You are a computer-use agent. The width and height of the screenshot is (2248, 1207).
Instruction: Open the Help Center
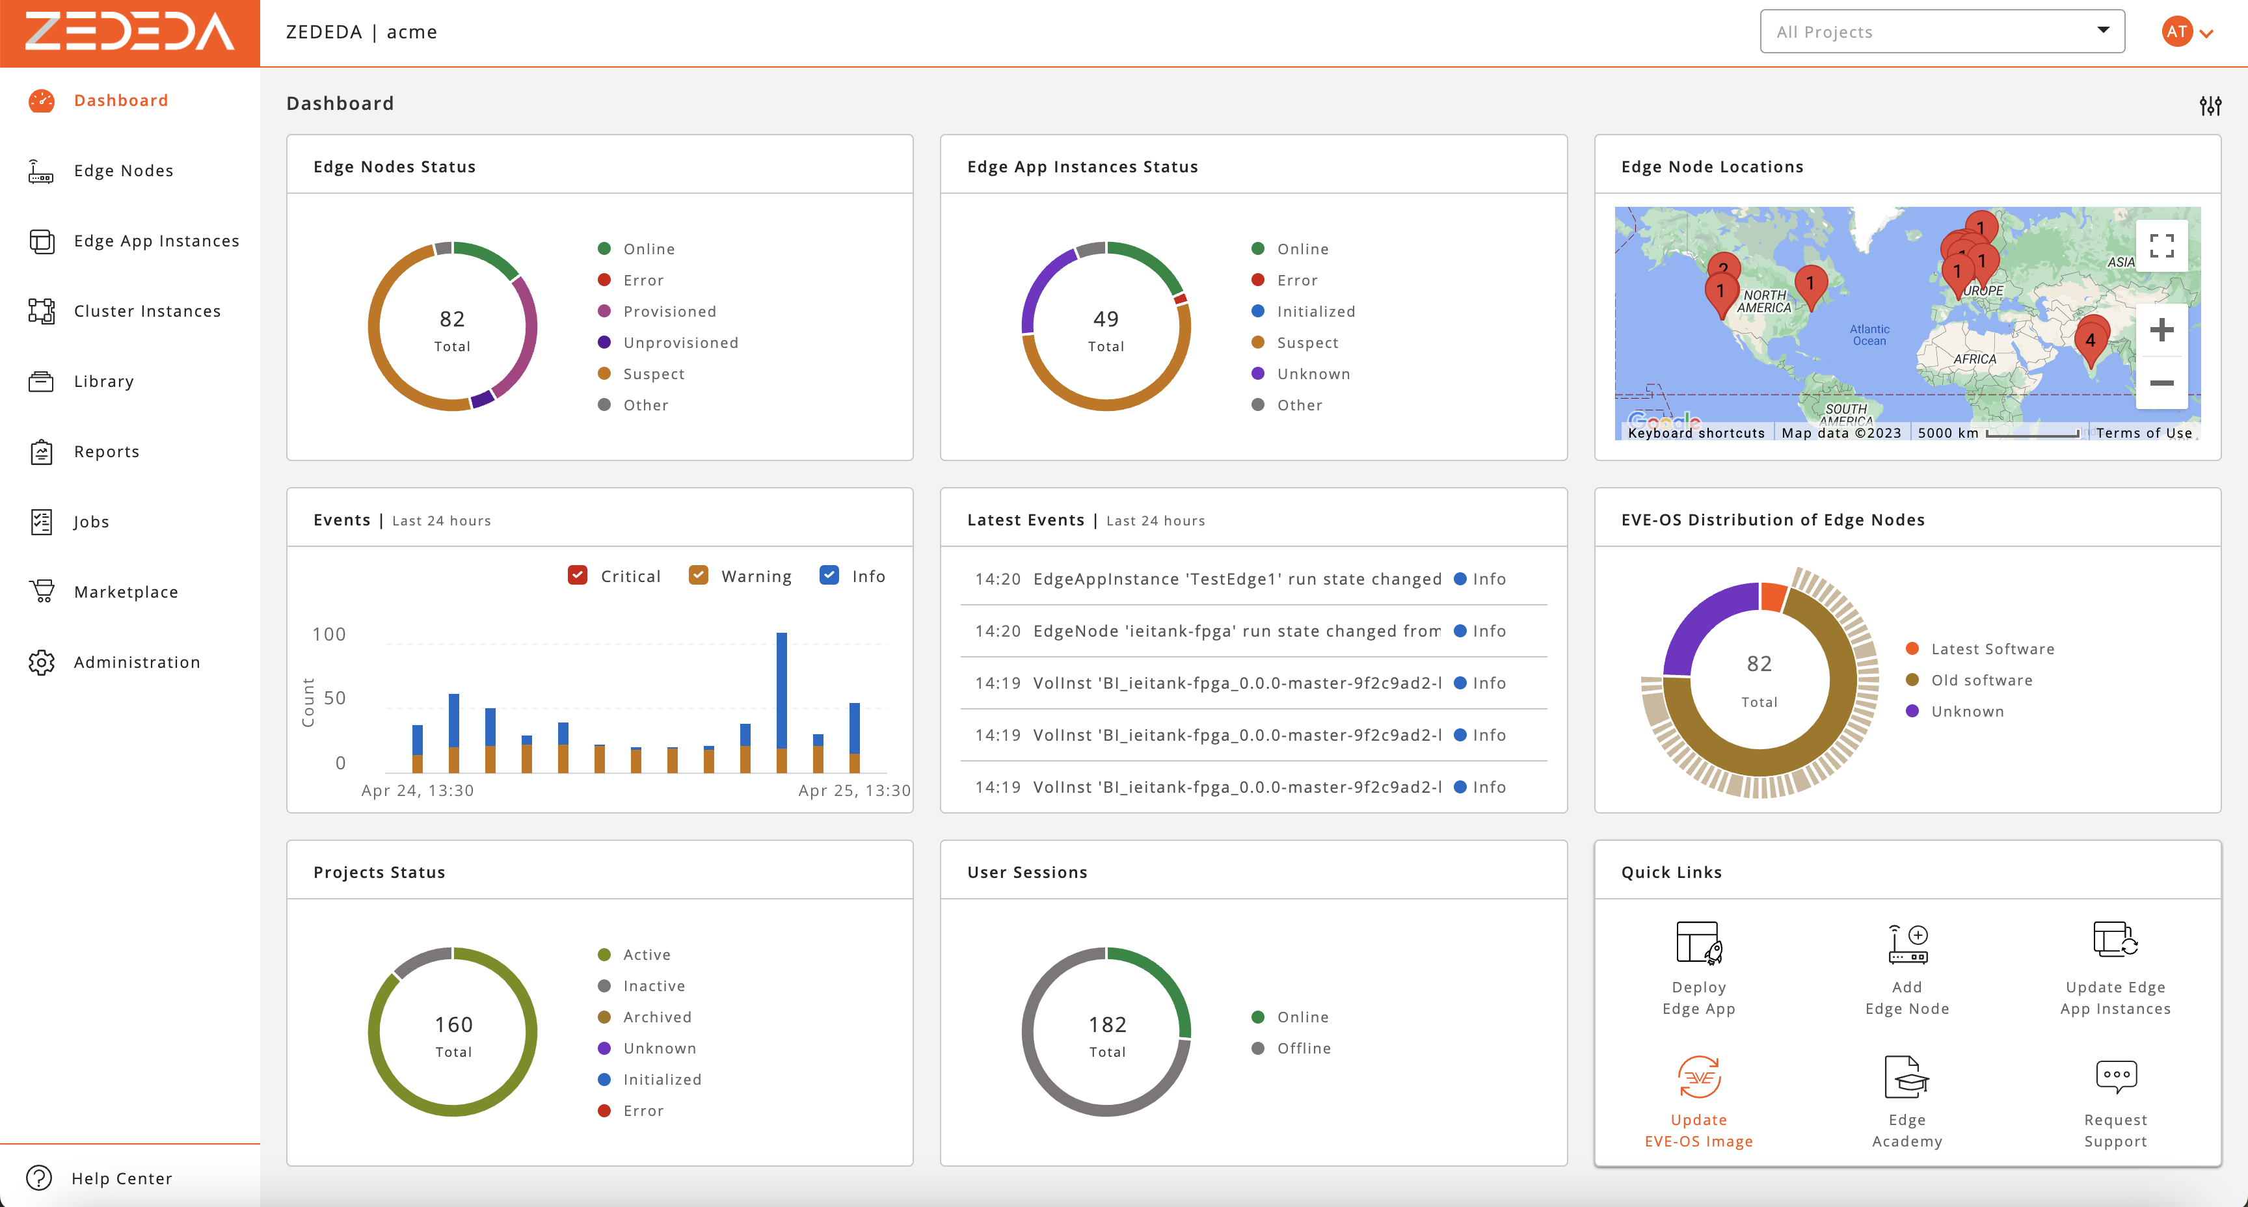(x=121, y=1178)
